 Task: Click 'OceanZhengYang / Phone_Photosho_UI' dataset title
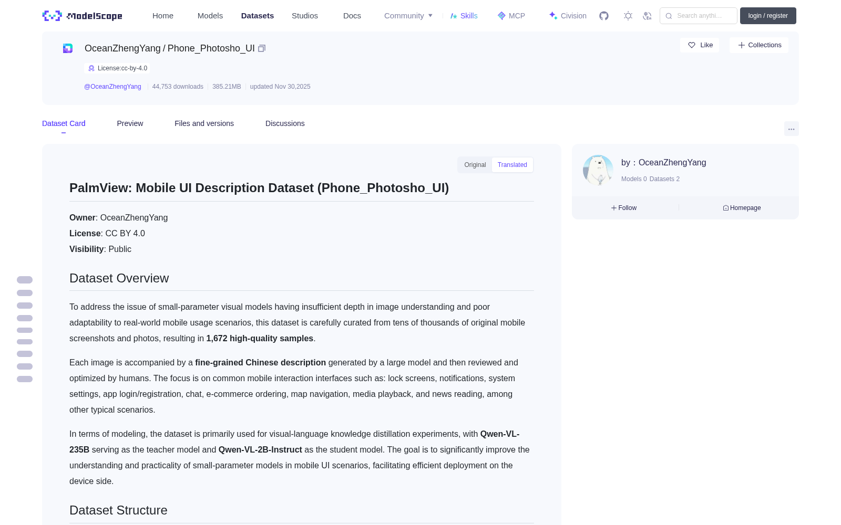[170, 48]
